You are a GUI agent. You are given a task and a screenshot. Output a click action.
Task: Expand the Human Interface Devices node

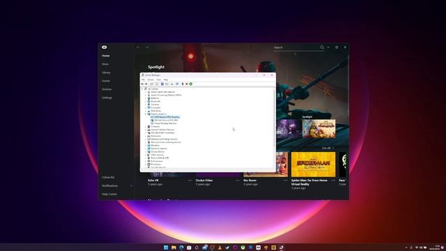(x=146, y=130)
